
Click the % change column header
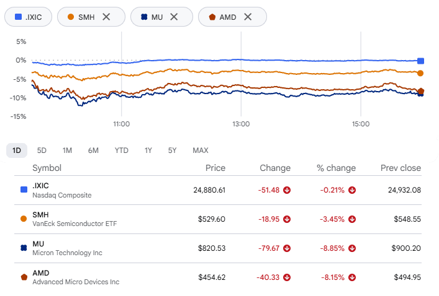[336, 168]
